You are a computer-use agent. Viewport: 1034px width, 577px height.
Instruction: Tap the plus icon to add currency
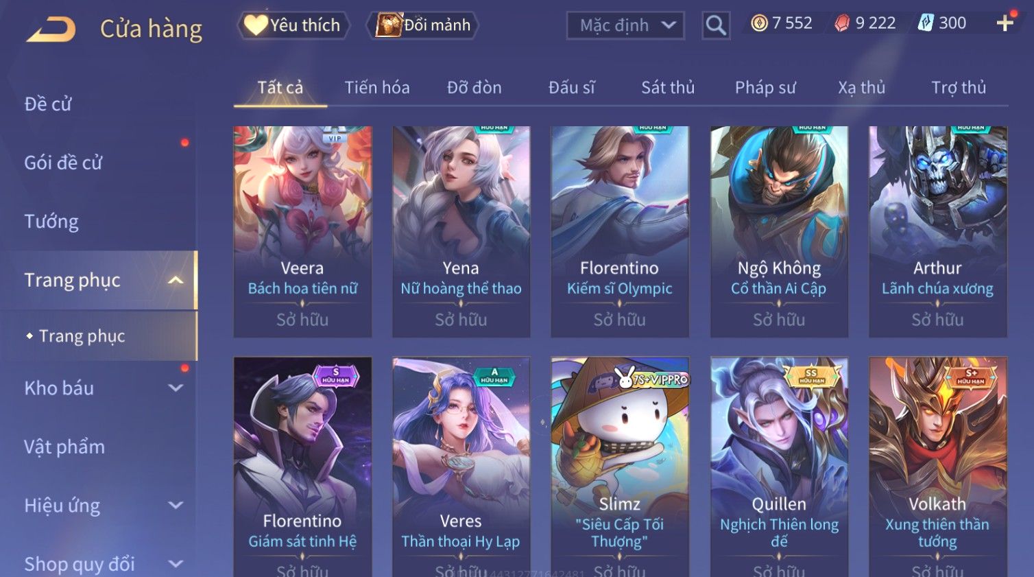(x=1005, y=23)
